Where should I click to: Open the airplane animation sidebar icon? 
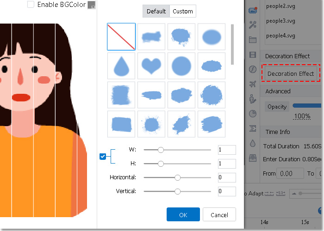point(253,84)
